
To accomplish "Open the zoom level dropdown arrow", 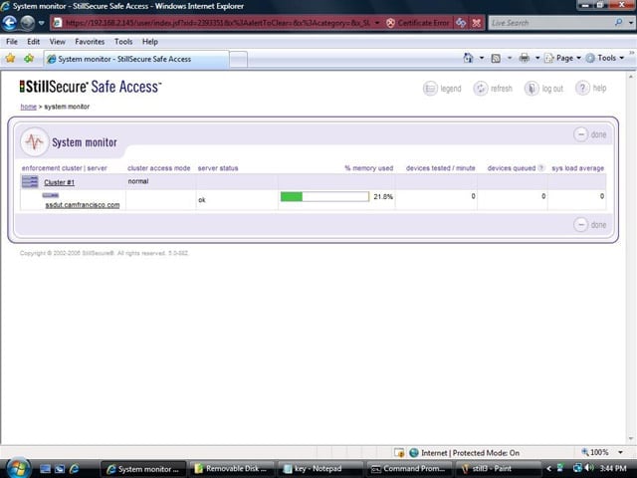I will coord(620,452).
